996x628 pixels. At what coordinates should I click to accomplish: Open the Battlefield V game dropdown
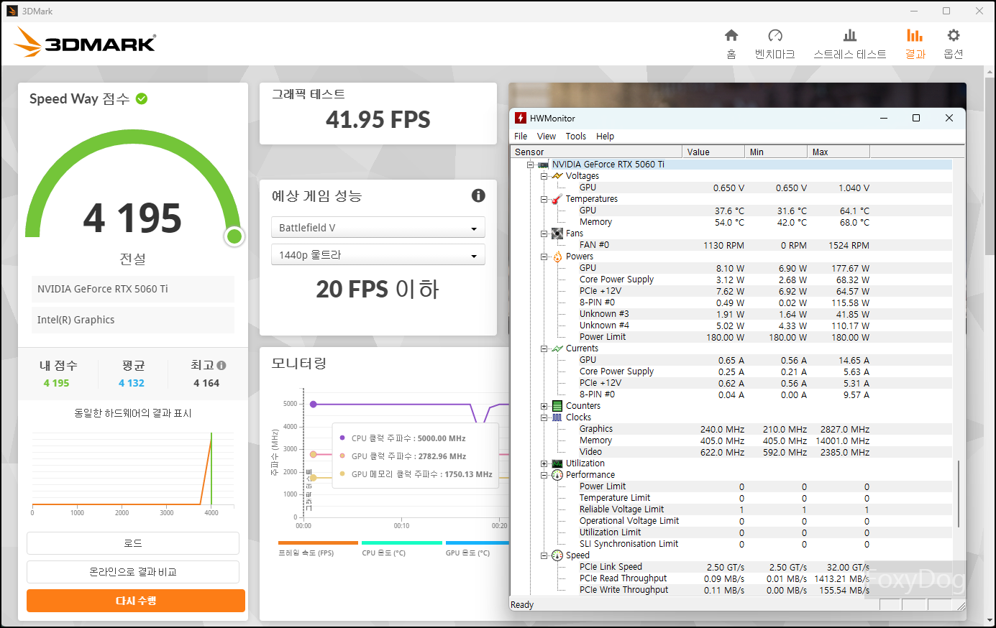tap(378, 227)
